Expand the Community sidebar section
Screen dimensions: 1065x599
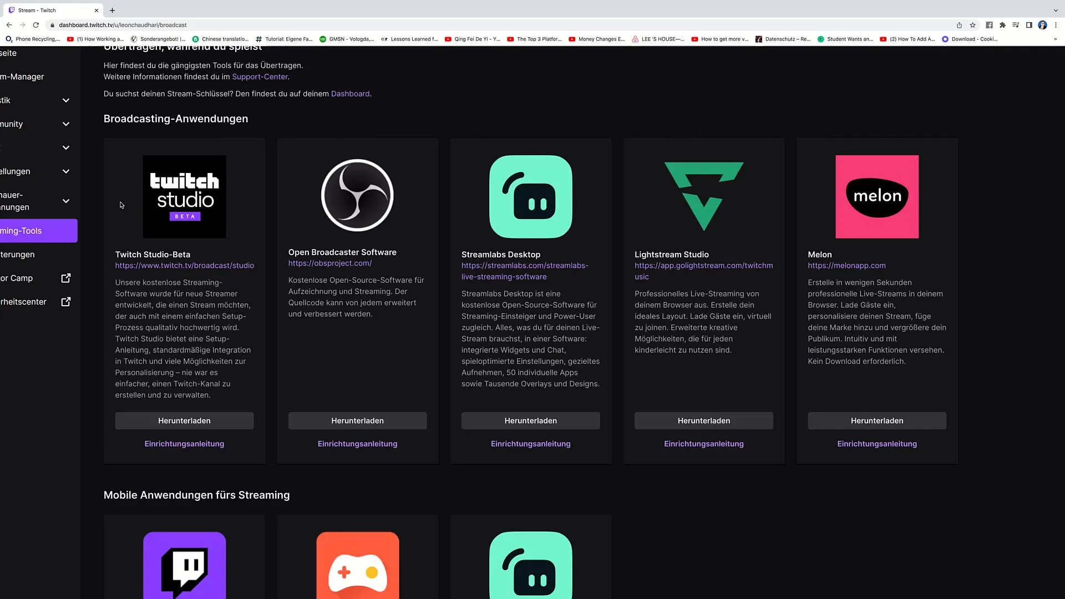[x=66, y=124]
